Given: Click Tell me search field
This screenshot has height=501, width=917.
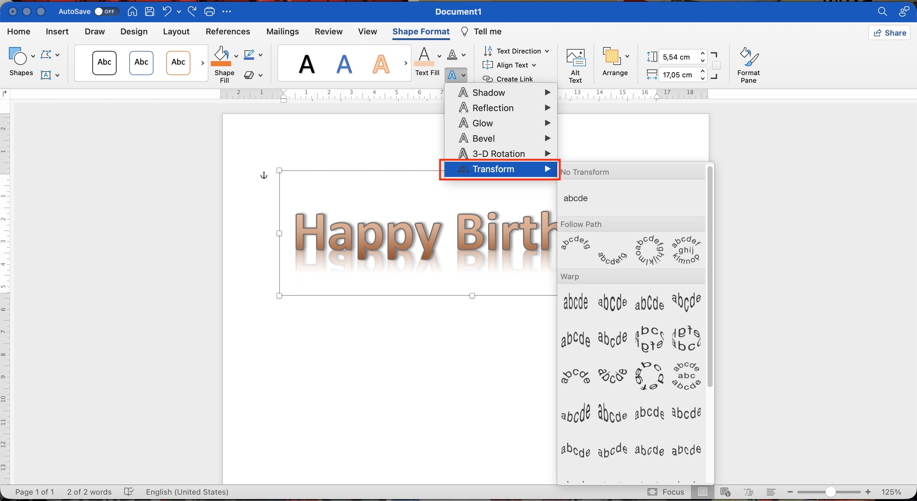Looking at the screenshot, I should pyautogui.click(x=481, y=31).
